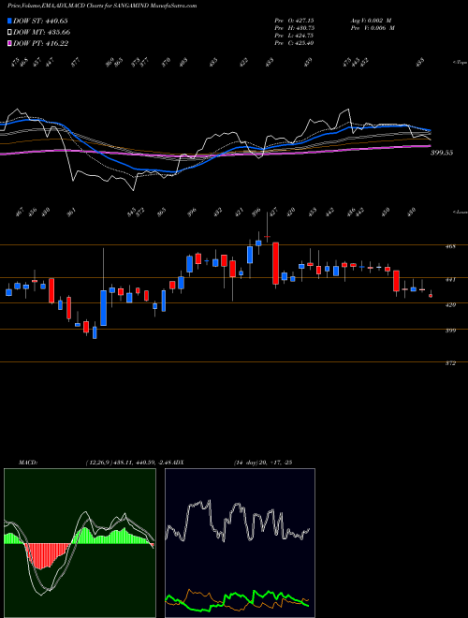Select the 'DOW ST: 440.65' legend text

click(40, 21)
